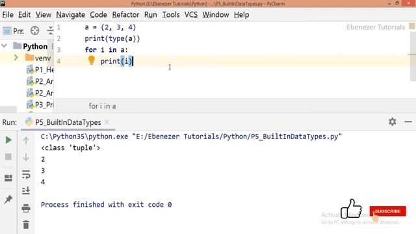The height and width of the screenshot is (234, 416).
Task: Collapse the Python project root folder
Action: (5, 45)
